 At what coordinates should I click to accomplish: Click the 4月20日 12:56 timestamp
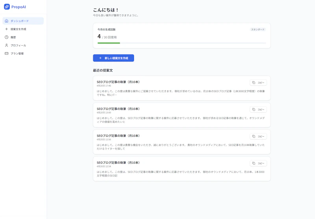(104, 140)
